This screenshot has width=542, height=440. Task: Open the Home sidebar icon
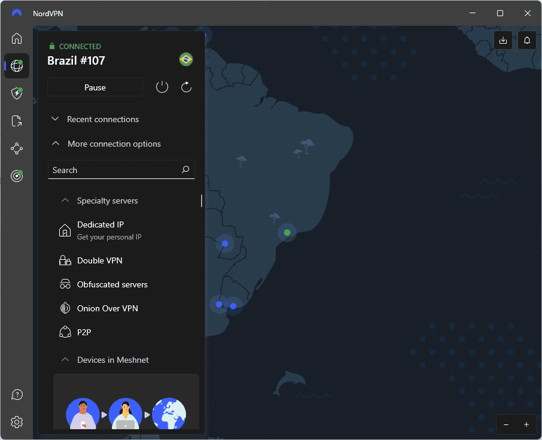click(17, 38)
